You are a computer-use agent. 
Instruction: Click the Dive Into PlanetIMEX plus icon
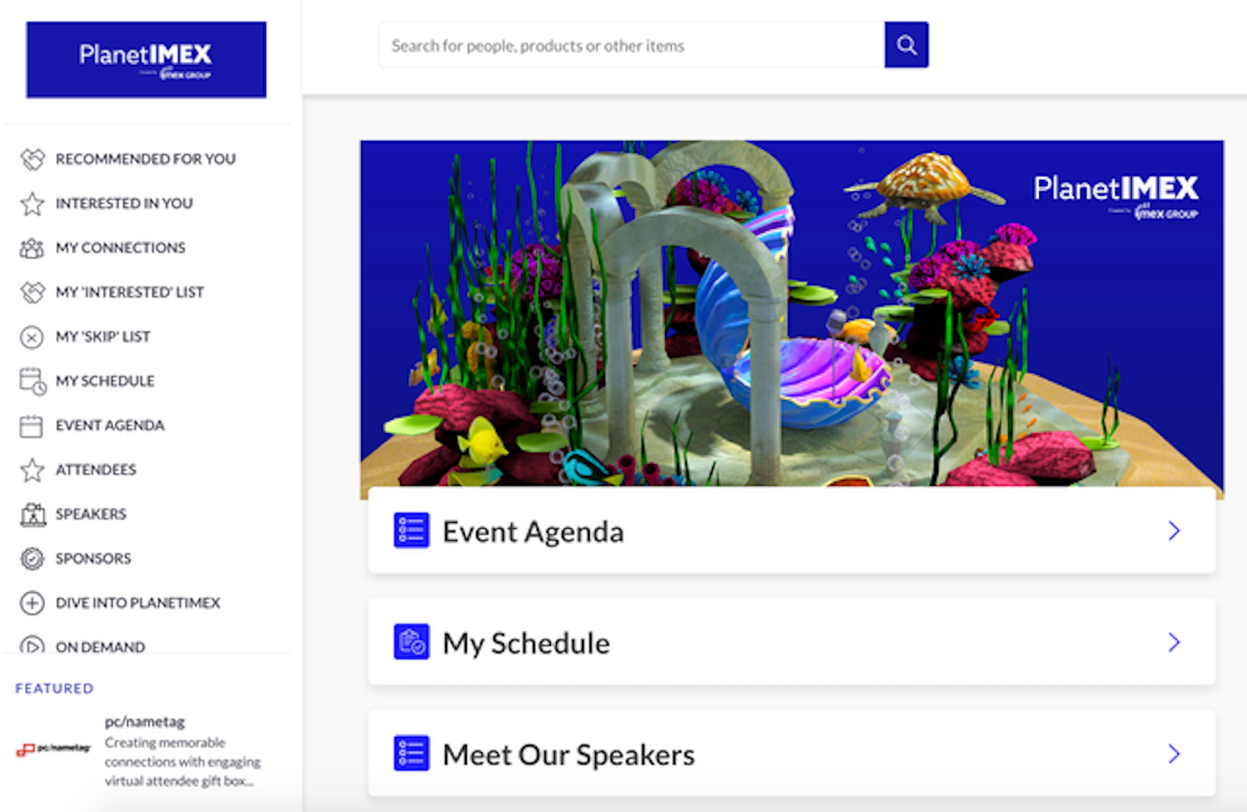[x=32, y=603]
